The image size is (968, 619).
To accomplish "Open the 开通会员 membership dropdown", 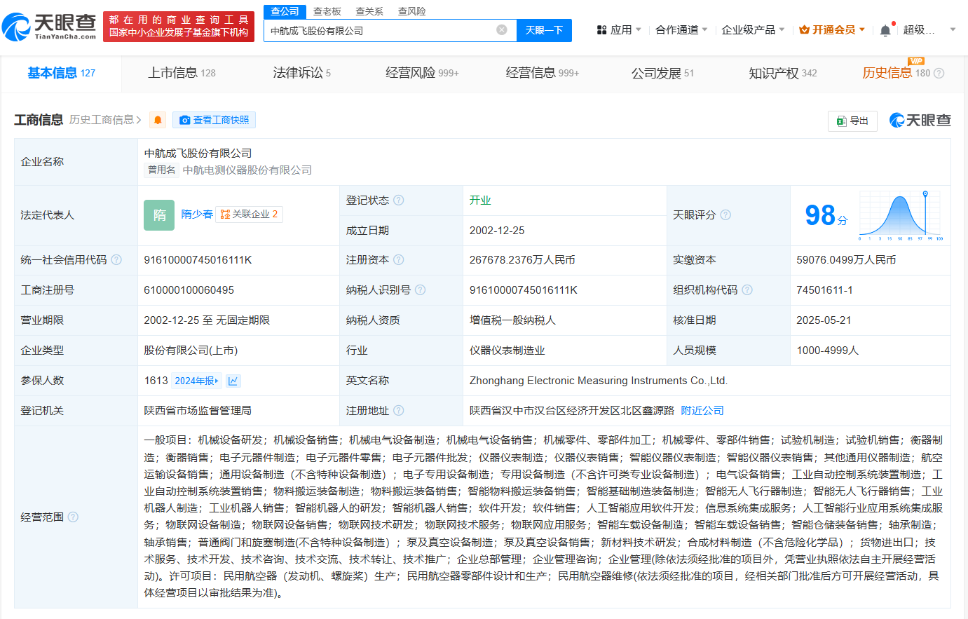I will (x=832, y=30).
